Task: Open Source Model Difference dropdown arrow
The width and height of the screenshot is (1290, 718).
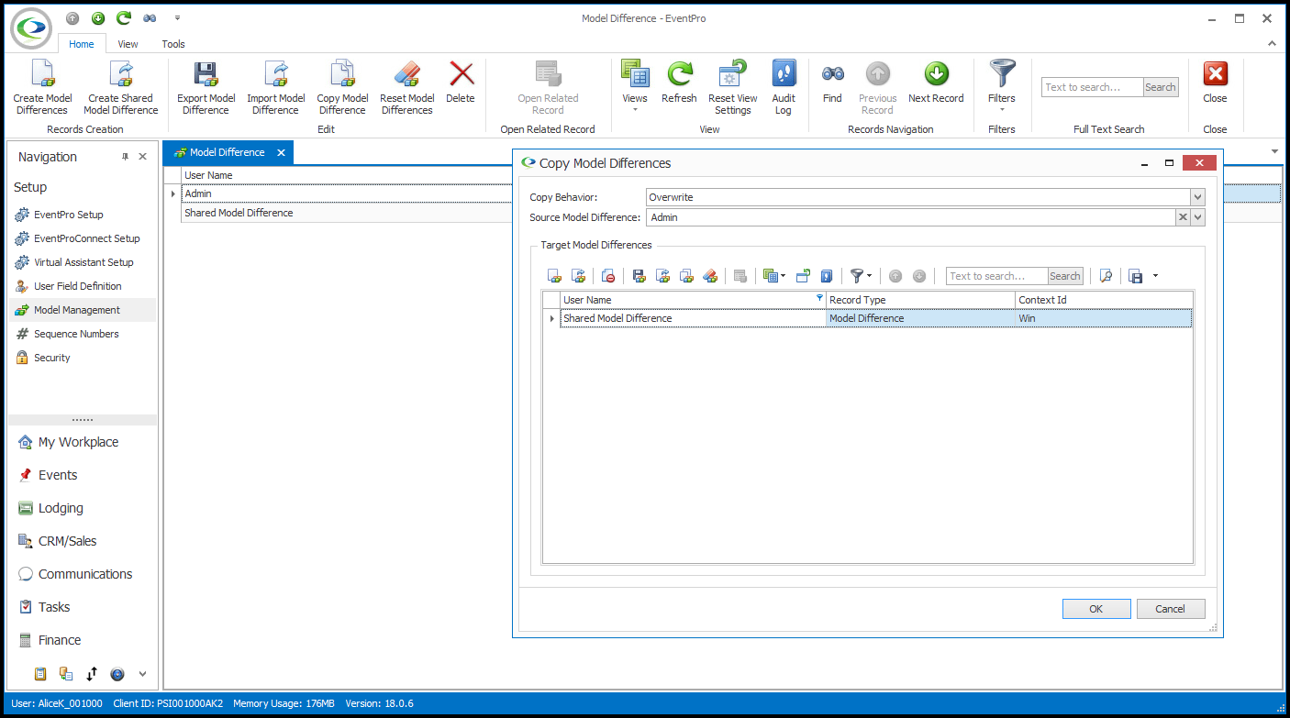Action: (x=1197, y=217)
